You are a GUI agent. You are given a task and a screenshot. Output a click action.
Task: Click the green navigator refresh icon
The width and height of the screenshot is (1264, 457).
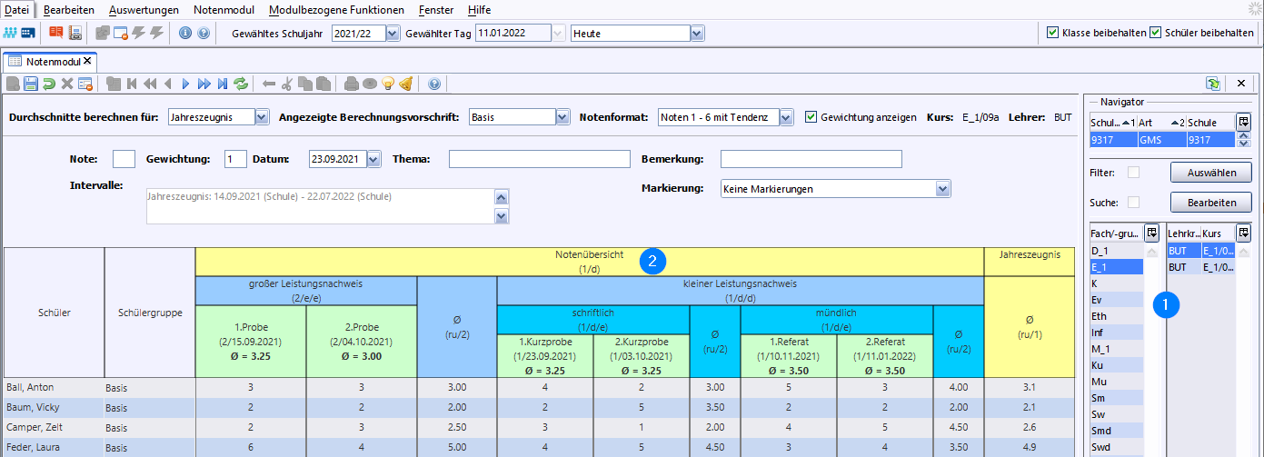pos(1213,84)
